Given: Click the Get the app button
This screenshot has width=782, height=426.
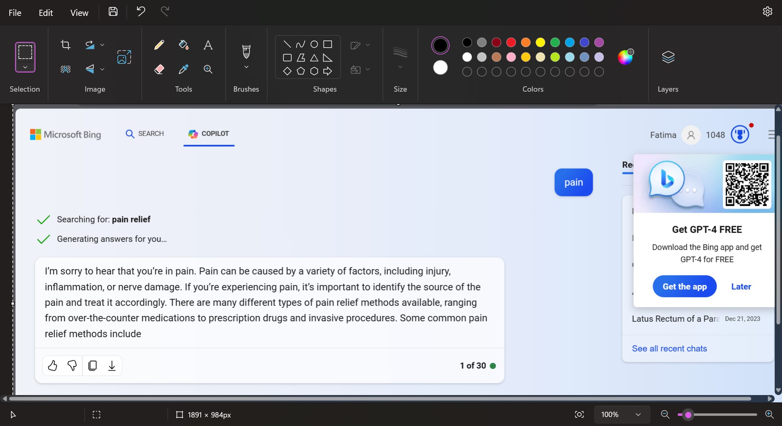Looking at the screenshot, I should 684,286.
